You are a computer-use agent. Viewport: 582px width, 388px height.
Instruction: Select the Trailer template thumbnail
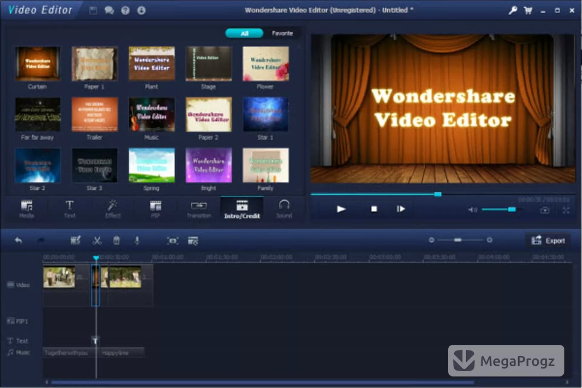tap(95, 115)
